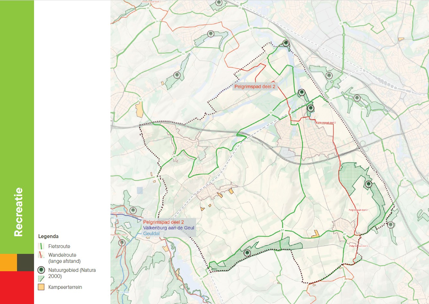Click cycle junction number 57 on the map

coord(283,230)
